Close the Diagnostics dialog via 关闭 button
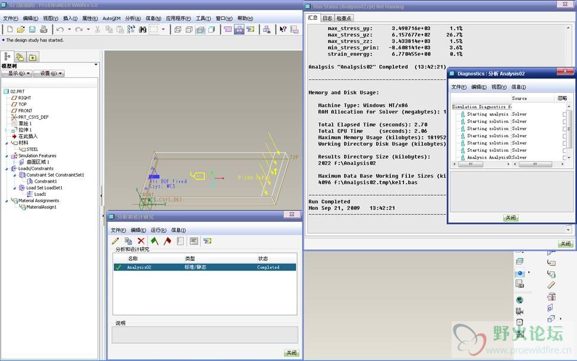Viewport: 577px width, 361px height. click(510, 218)
